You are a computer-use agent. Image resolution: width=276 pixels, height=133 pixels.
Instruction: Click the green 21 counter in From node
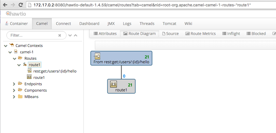tap(147, 57)
